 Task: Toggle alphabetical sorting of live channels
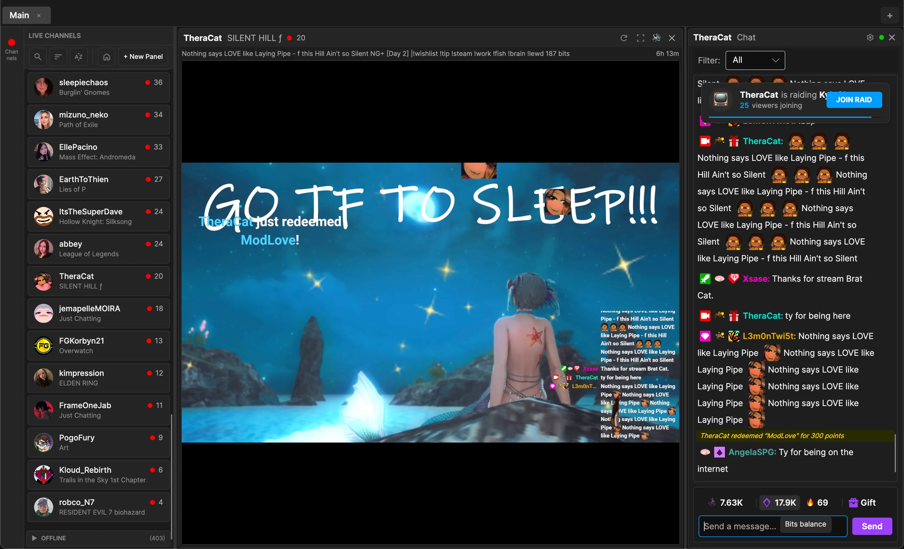(x=79, y=57)
